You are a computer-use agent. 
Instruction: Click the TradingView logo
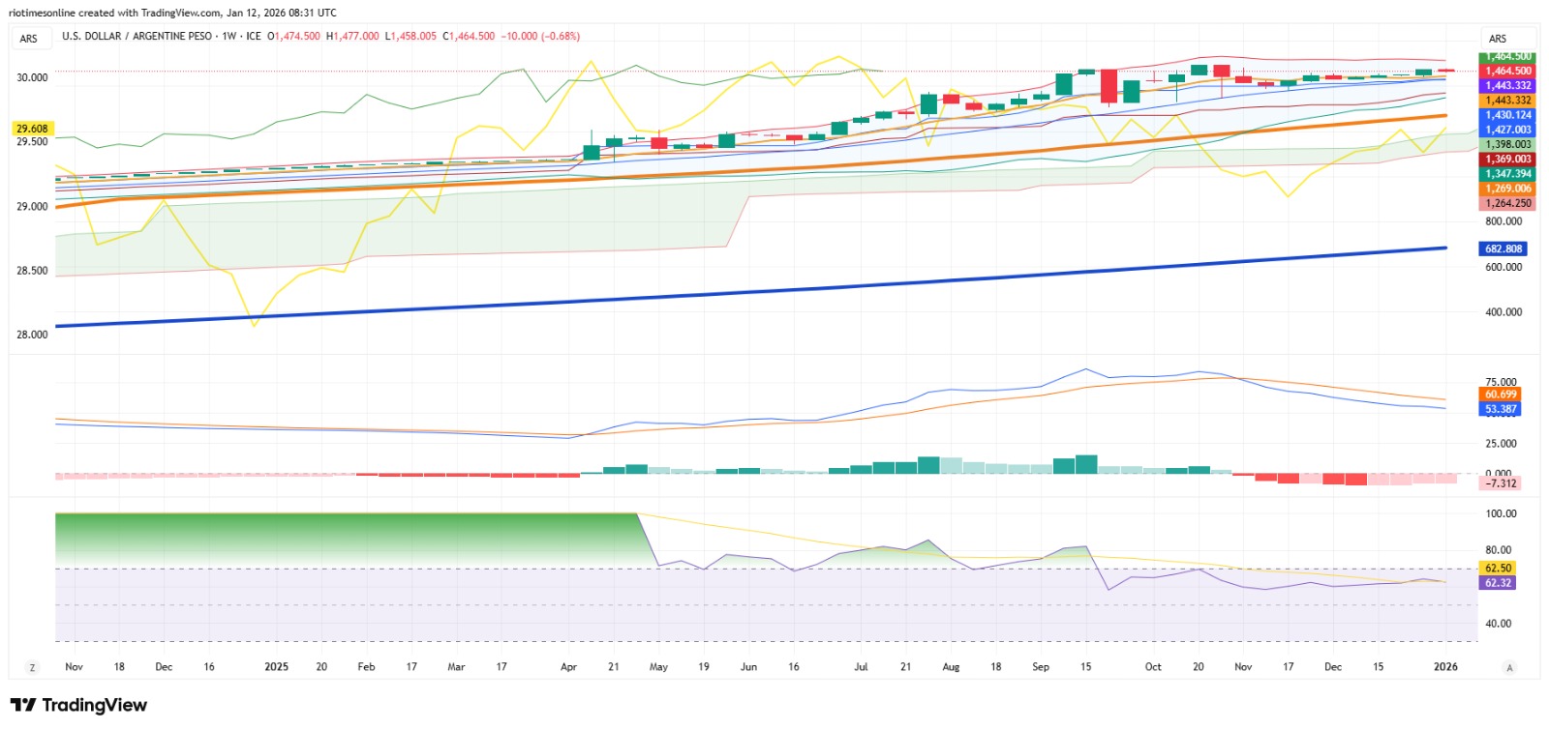pos(78,705)
